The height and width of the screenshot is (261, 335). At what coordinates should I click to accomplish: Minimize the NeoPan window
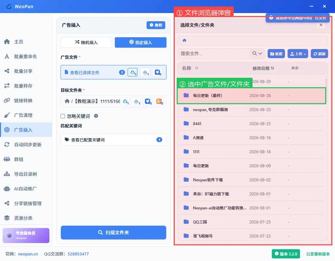[x=311, y=7]
